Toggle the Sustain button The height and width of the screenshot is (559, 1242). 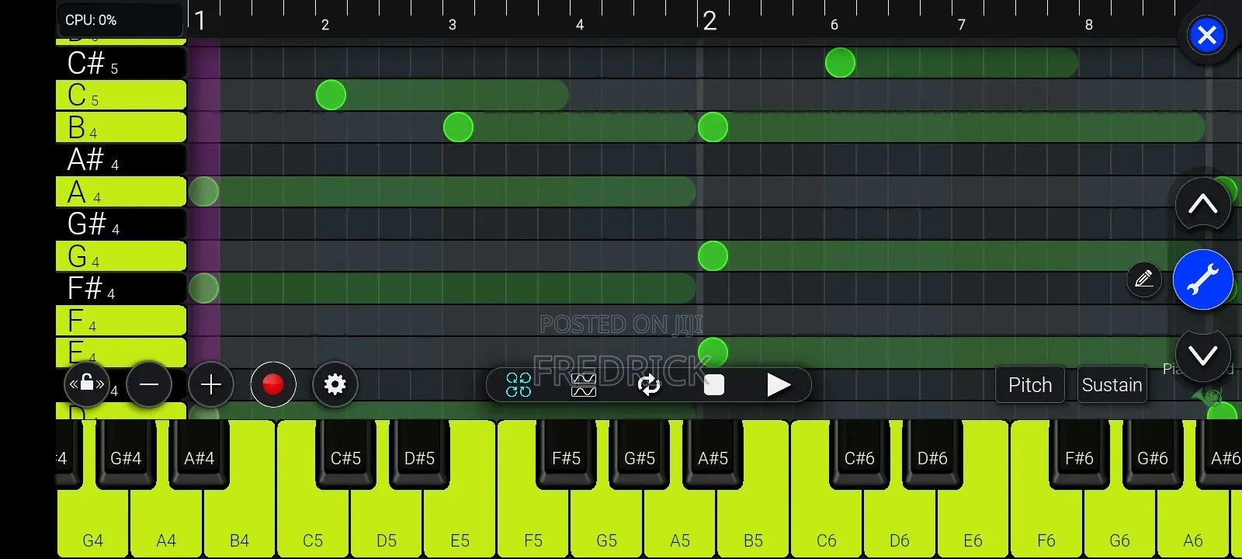(x=1112, y=385)
